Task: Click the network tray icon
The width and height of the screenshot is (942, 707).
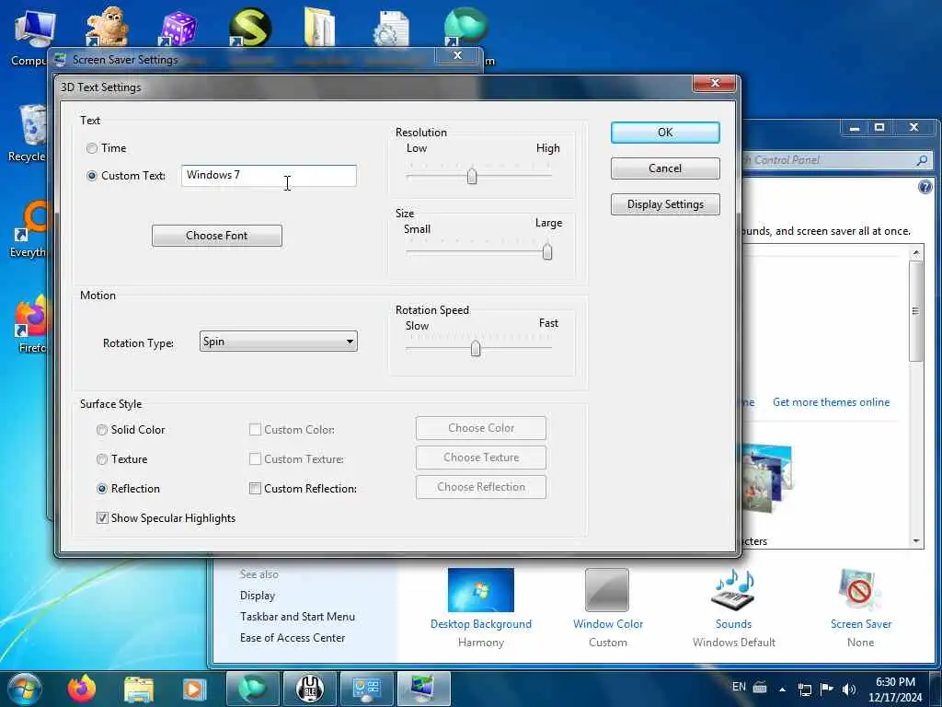Action: (x=804, y=689)
